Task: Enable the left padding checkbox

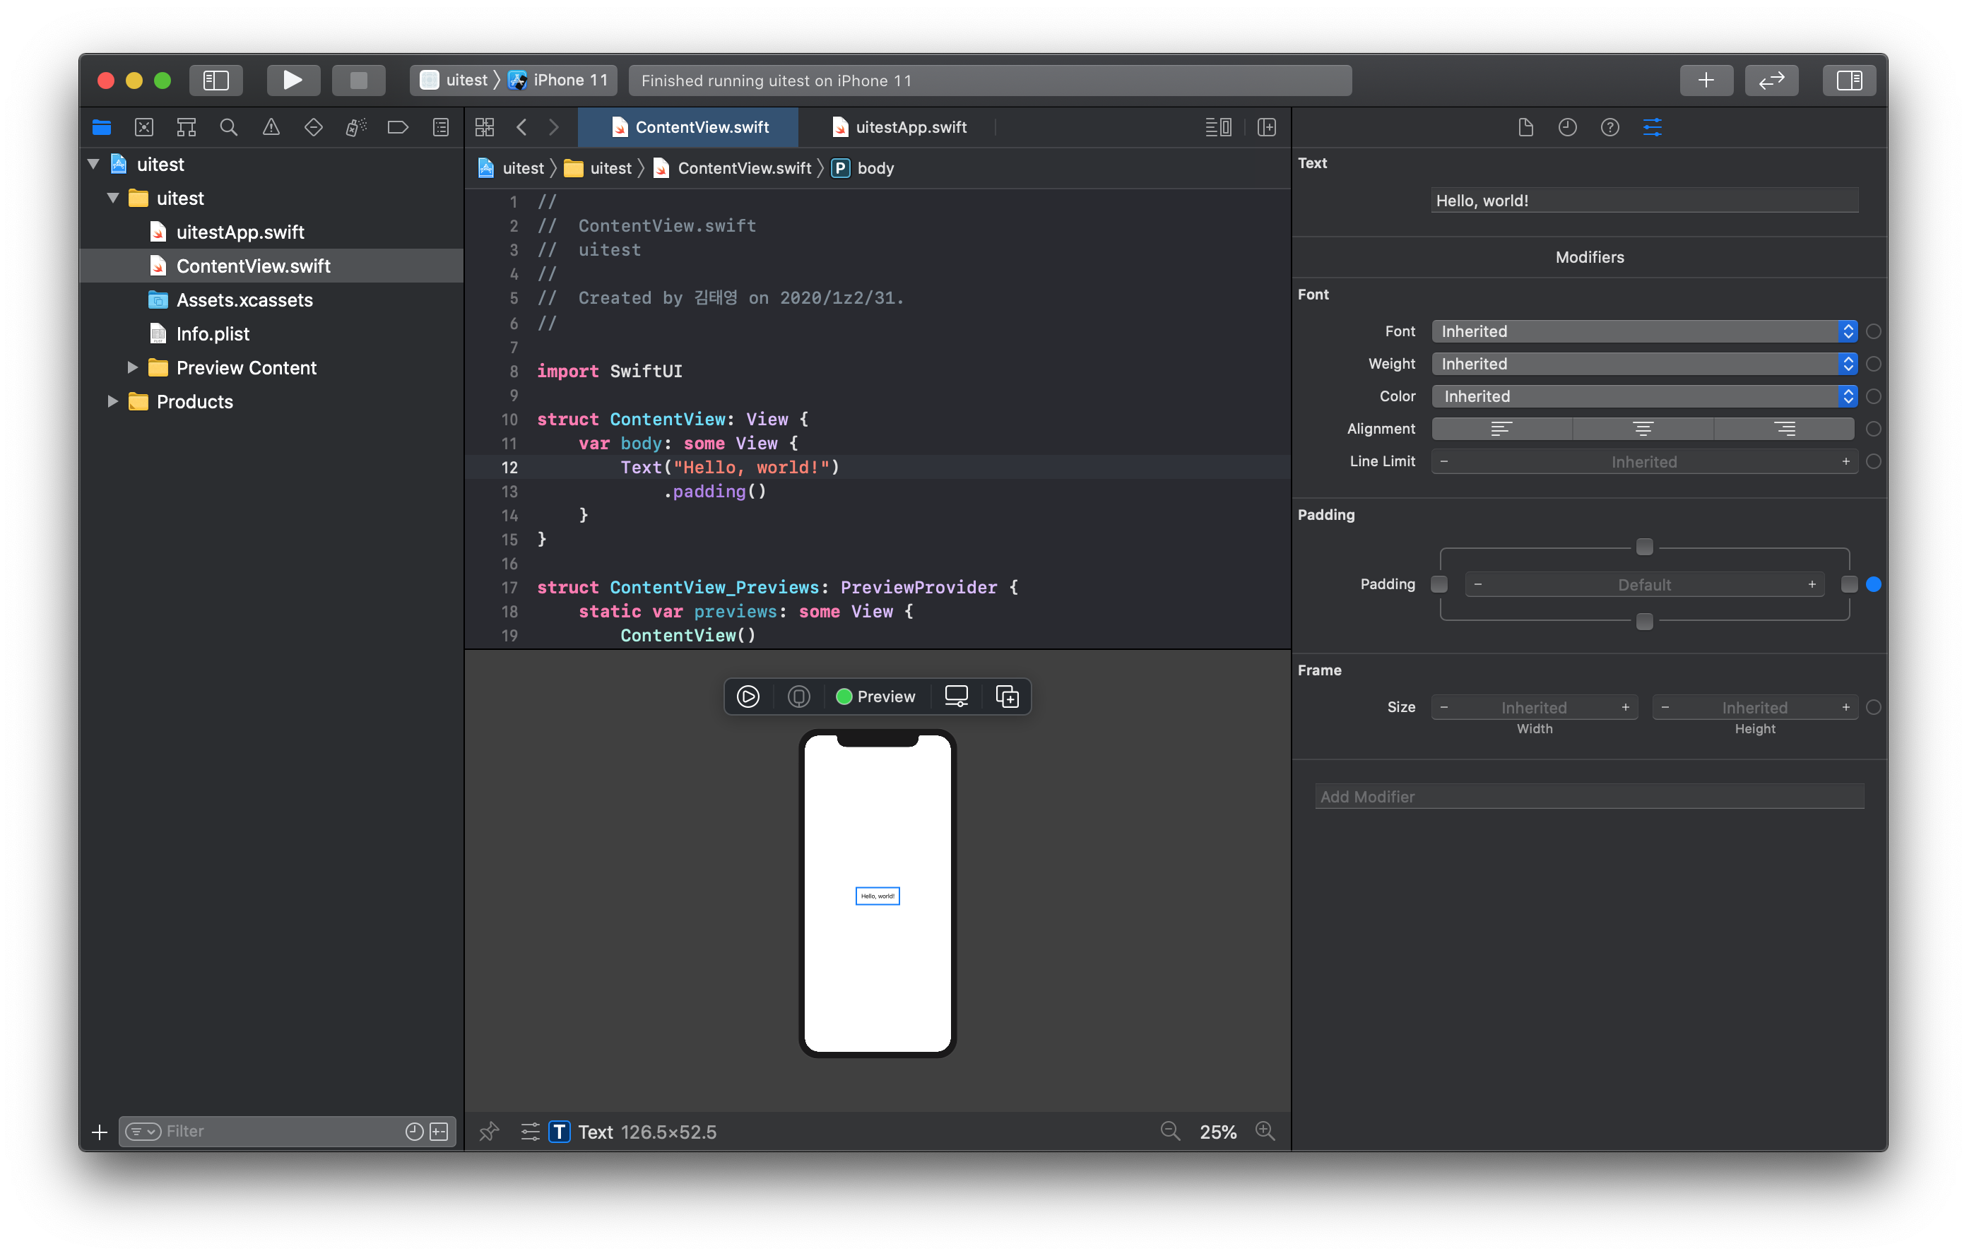Action: coord(1439,585)
